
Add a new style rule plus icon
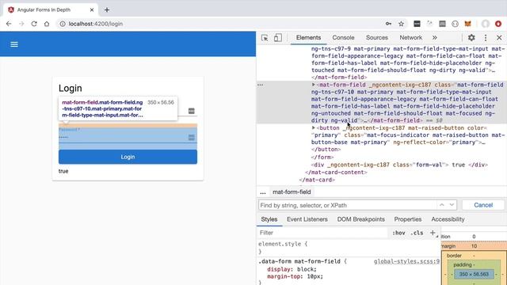coord(433,233)
